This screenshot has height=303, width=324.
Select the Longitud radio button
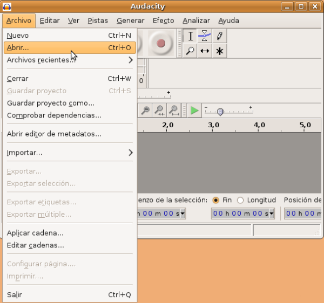(240, 200)
